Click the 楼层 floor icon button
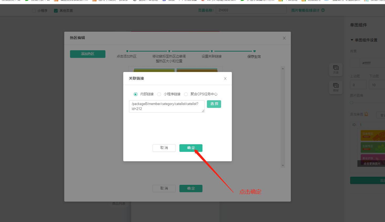The image size is (385, 222). 336,87
